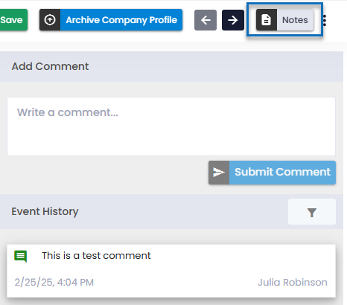Click the 2/25/25, 4:04 PM timestamp
The image size is (347, 305).
click(54, 283)
